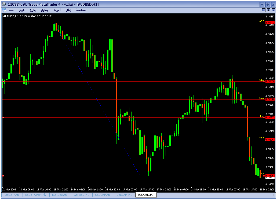Close the inner AUDUSD chart window
This screenshot has width=277, height=199.
pos(273,10)
